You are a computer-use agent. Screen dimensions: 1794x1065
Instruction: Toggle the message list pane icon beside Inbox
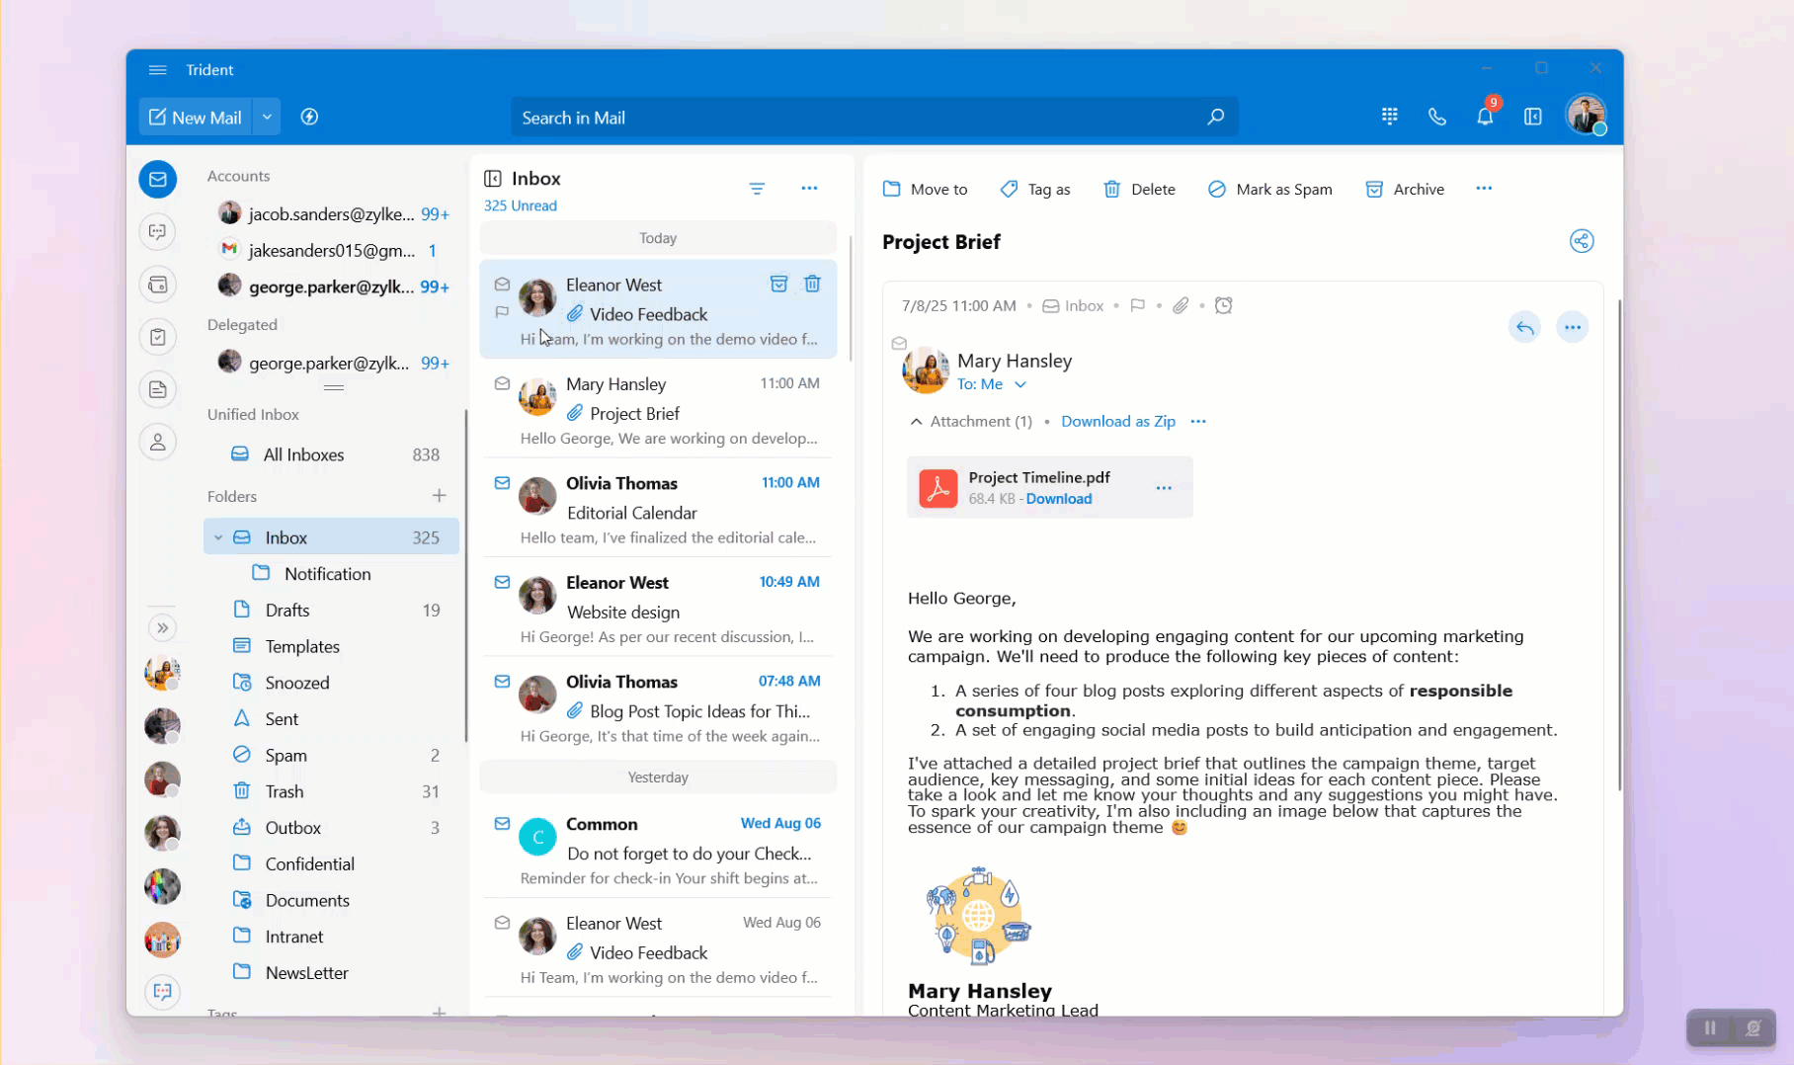pyautogui.click(x=492, y=178)
